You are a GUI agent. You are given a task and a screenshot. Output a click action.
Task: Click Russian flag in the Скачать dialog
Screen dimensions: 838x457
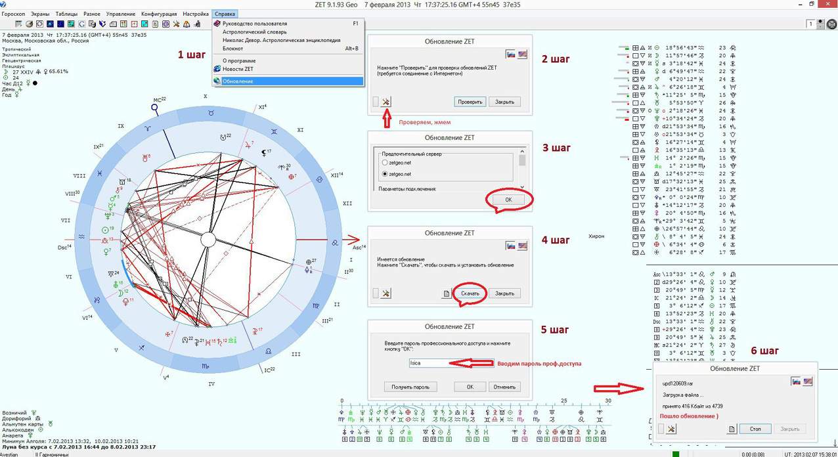(510, 246)
